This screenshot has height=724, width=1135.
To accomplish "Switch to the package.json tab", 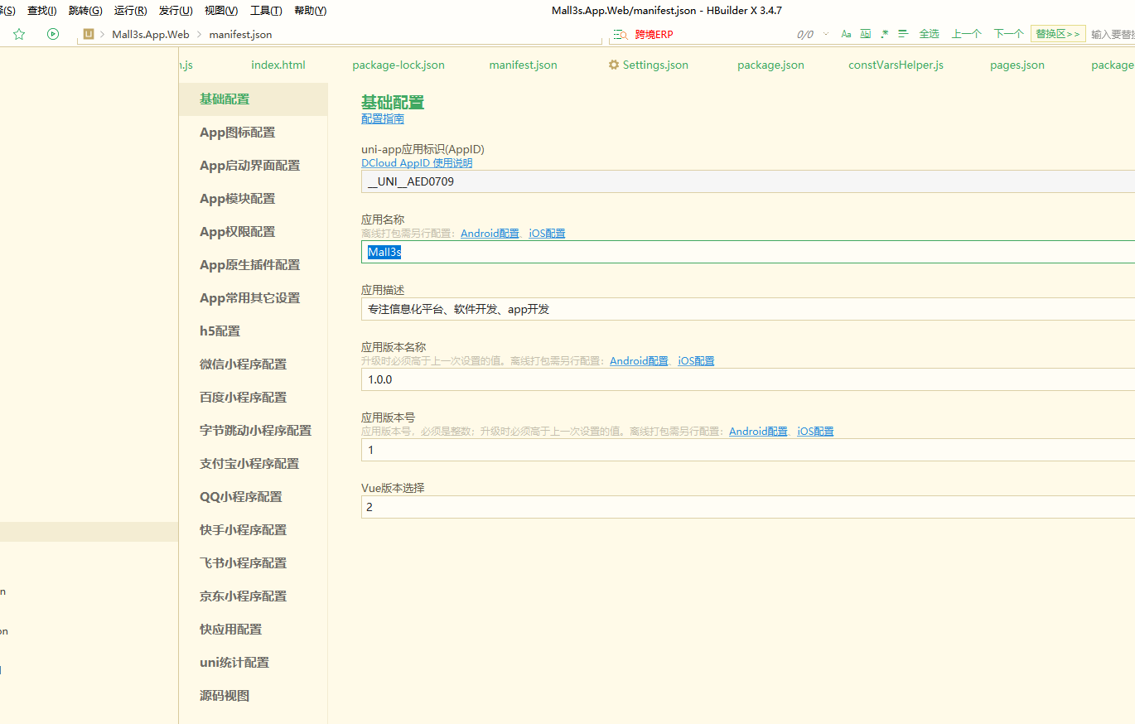I will coord(770,65).
